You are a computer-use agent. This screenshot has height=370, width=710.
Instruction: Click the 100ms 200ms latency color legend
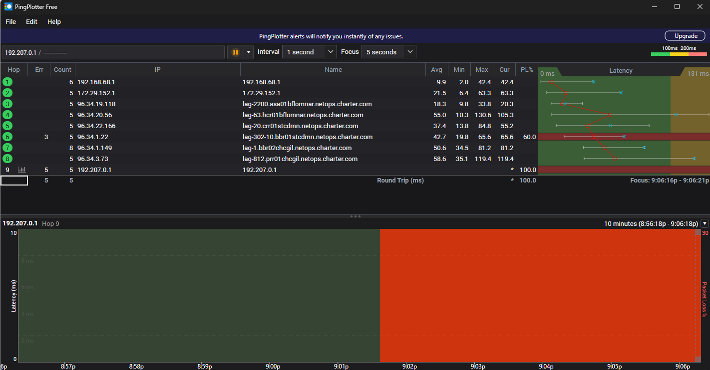tap(679, 51)
